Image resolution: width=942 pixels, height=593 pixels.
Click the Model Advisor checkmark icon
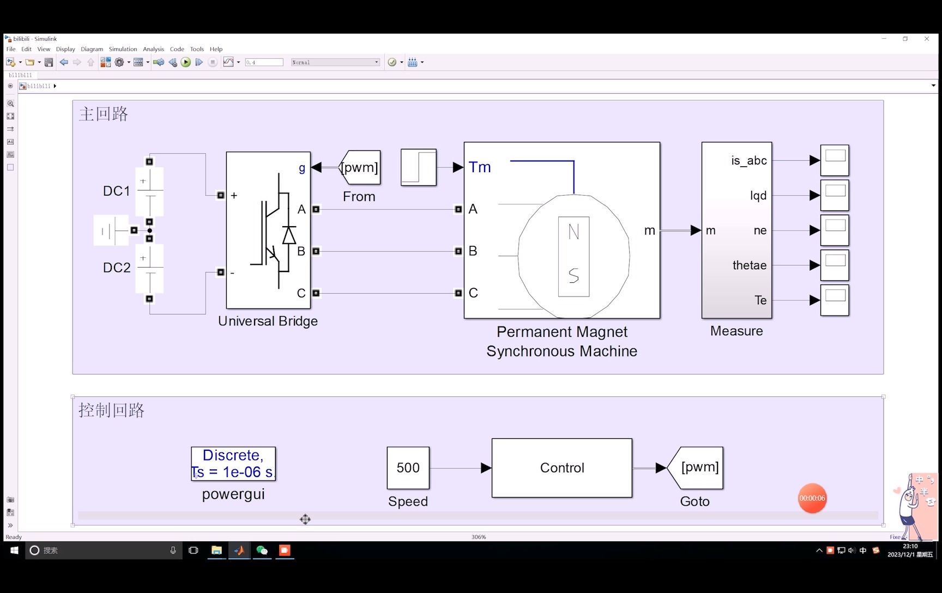[392, 62]
